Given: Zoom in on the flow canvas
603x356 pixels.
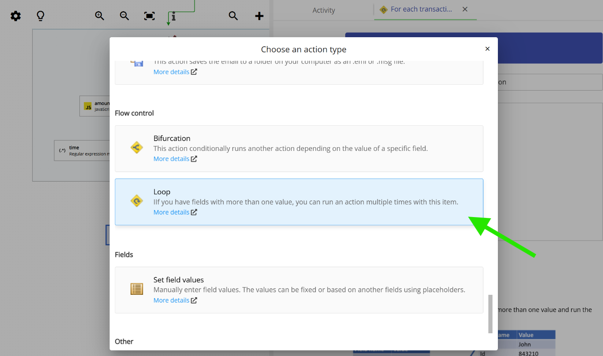Looking at the screenshot, I should pos(99,16).
